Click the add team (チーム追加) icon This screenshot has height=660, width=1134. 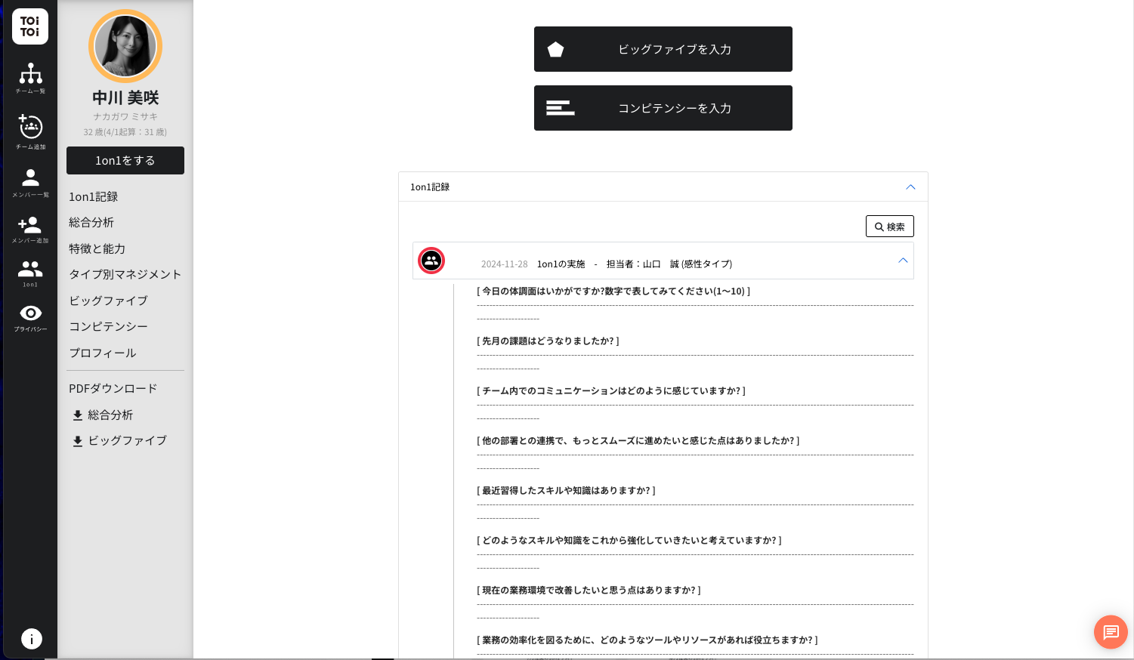30,130
